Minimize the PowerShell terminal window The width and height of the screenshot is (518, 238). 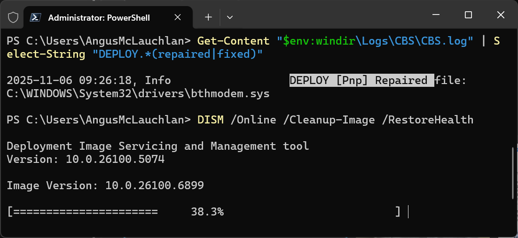click(437, 15)
